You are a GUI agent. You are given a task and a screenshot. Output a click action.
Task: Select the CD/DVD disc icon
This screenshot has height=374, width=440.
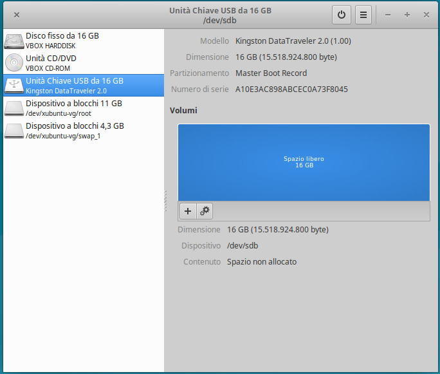coord(14,62)
